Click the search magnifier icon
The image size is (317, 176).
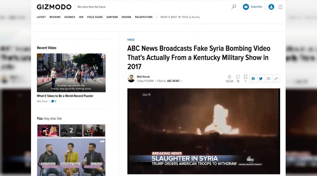point(234,7)
